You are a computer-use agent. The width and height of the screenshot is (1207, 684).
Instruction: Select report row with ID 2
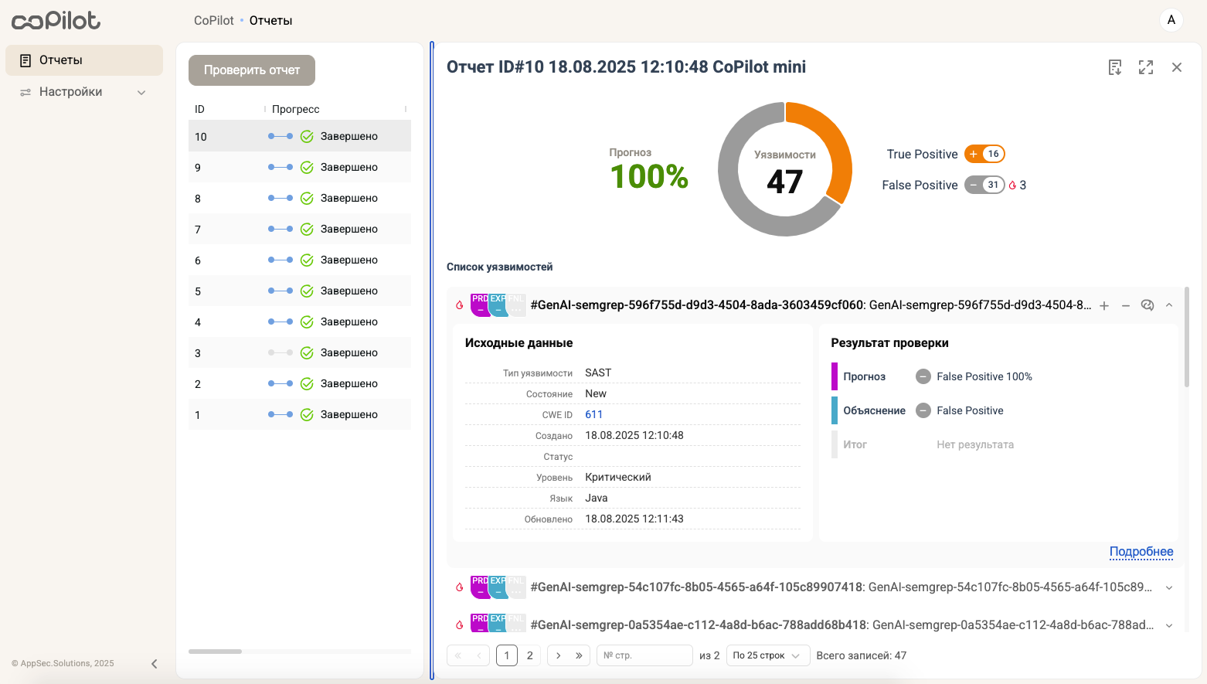(300, 383)
